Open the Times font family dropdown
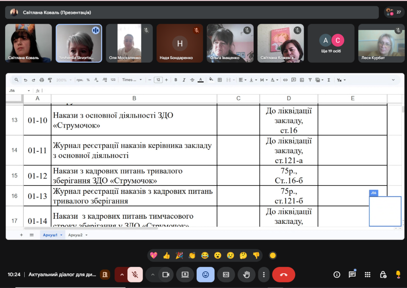This screenshot has width=407, height=288. tap(132, 80)
